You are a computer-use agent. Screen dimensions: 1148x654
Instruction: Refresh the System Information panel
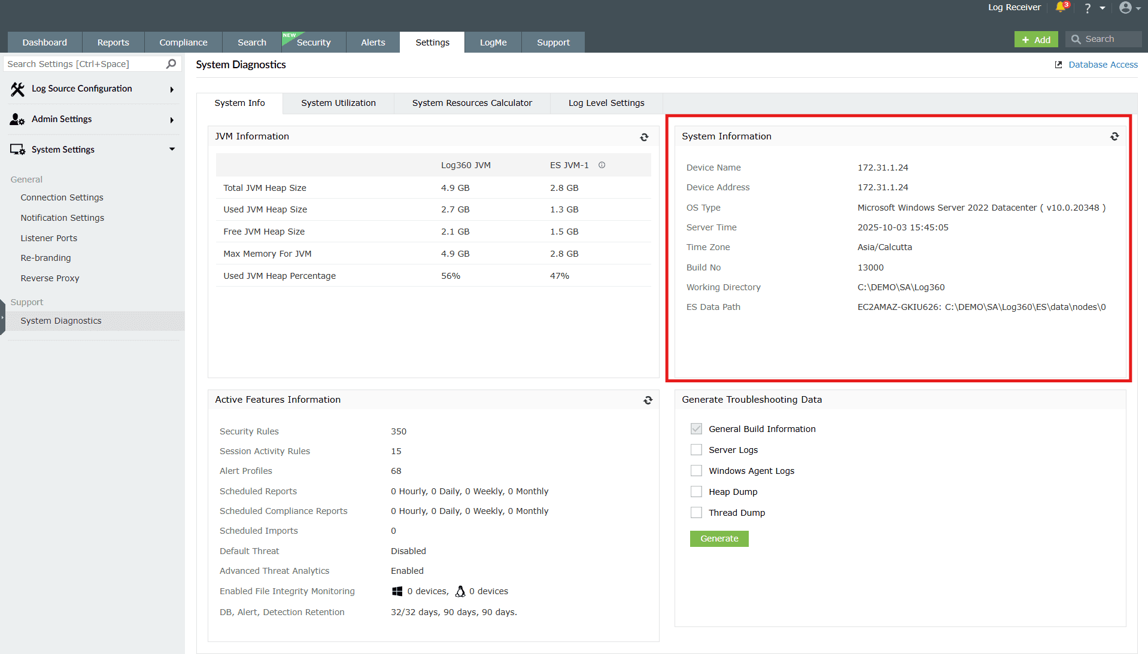[1114, 136]
